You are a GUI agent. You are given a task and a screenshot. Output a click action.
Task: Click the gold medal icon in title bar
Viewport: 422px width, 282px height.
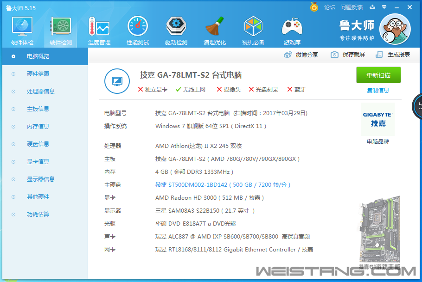(x=314, y=7)
